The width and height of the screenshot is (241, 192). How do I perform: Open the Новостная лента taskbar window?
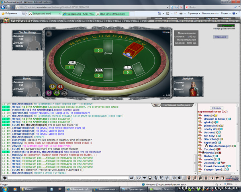(x=106, y=189)
